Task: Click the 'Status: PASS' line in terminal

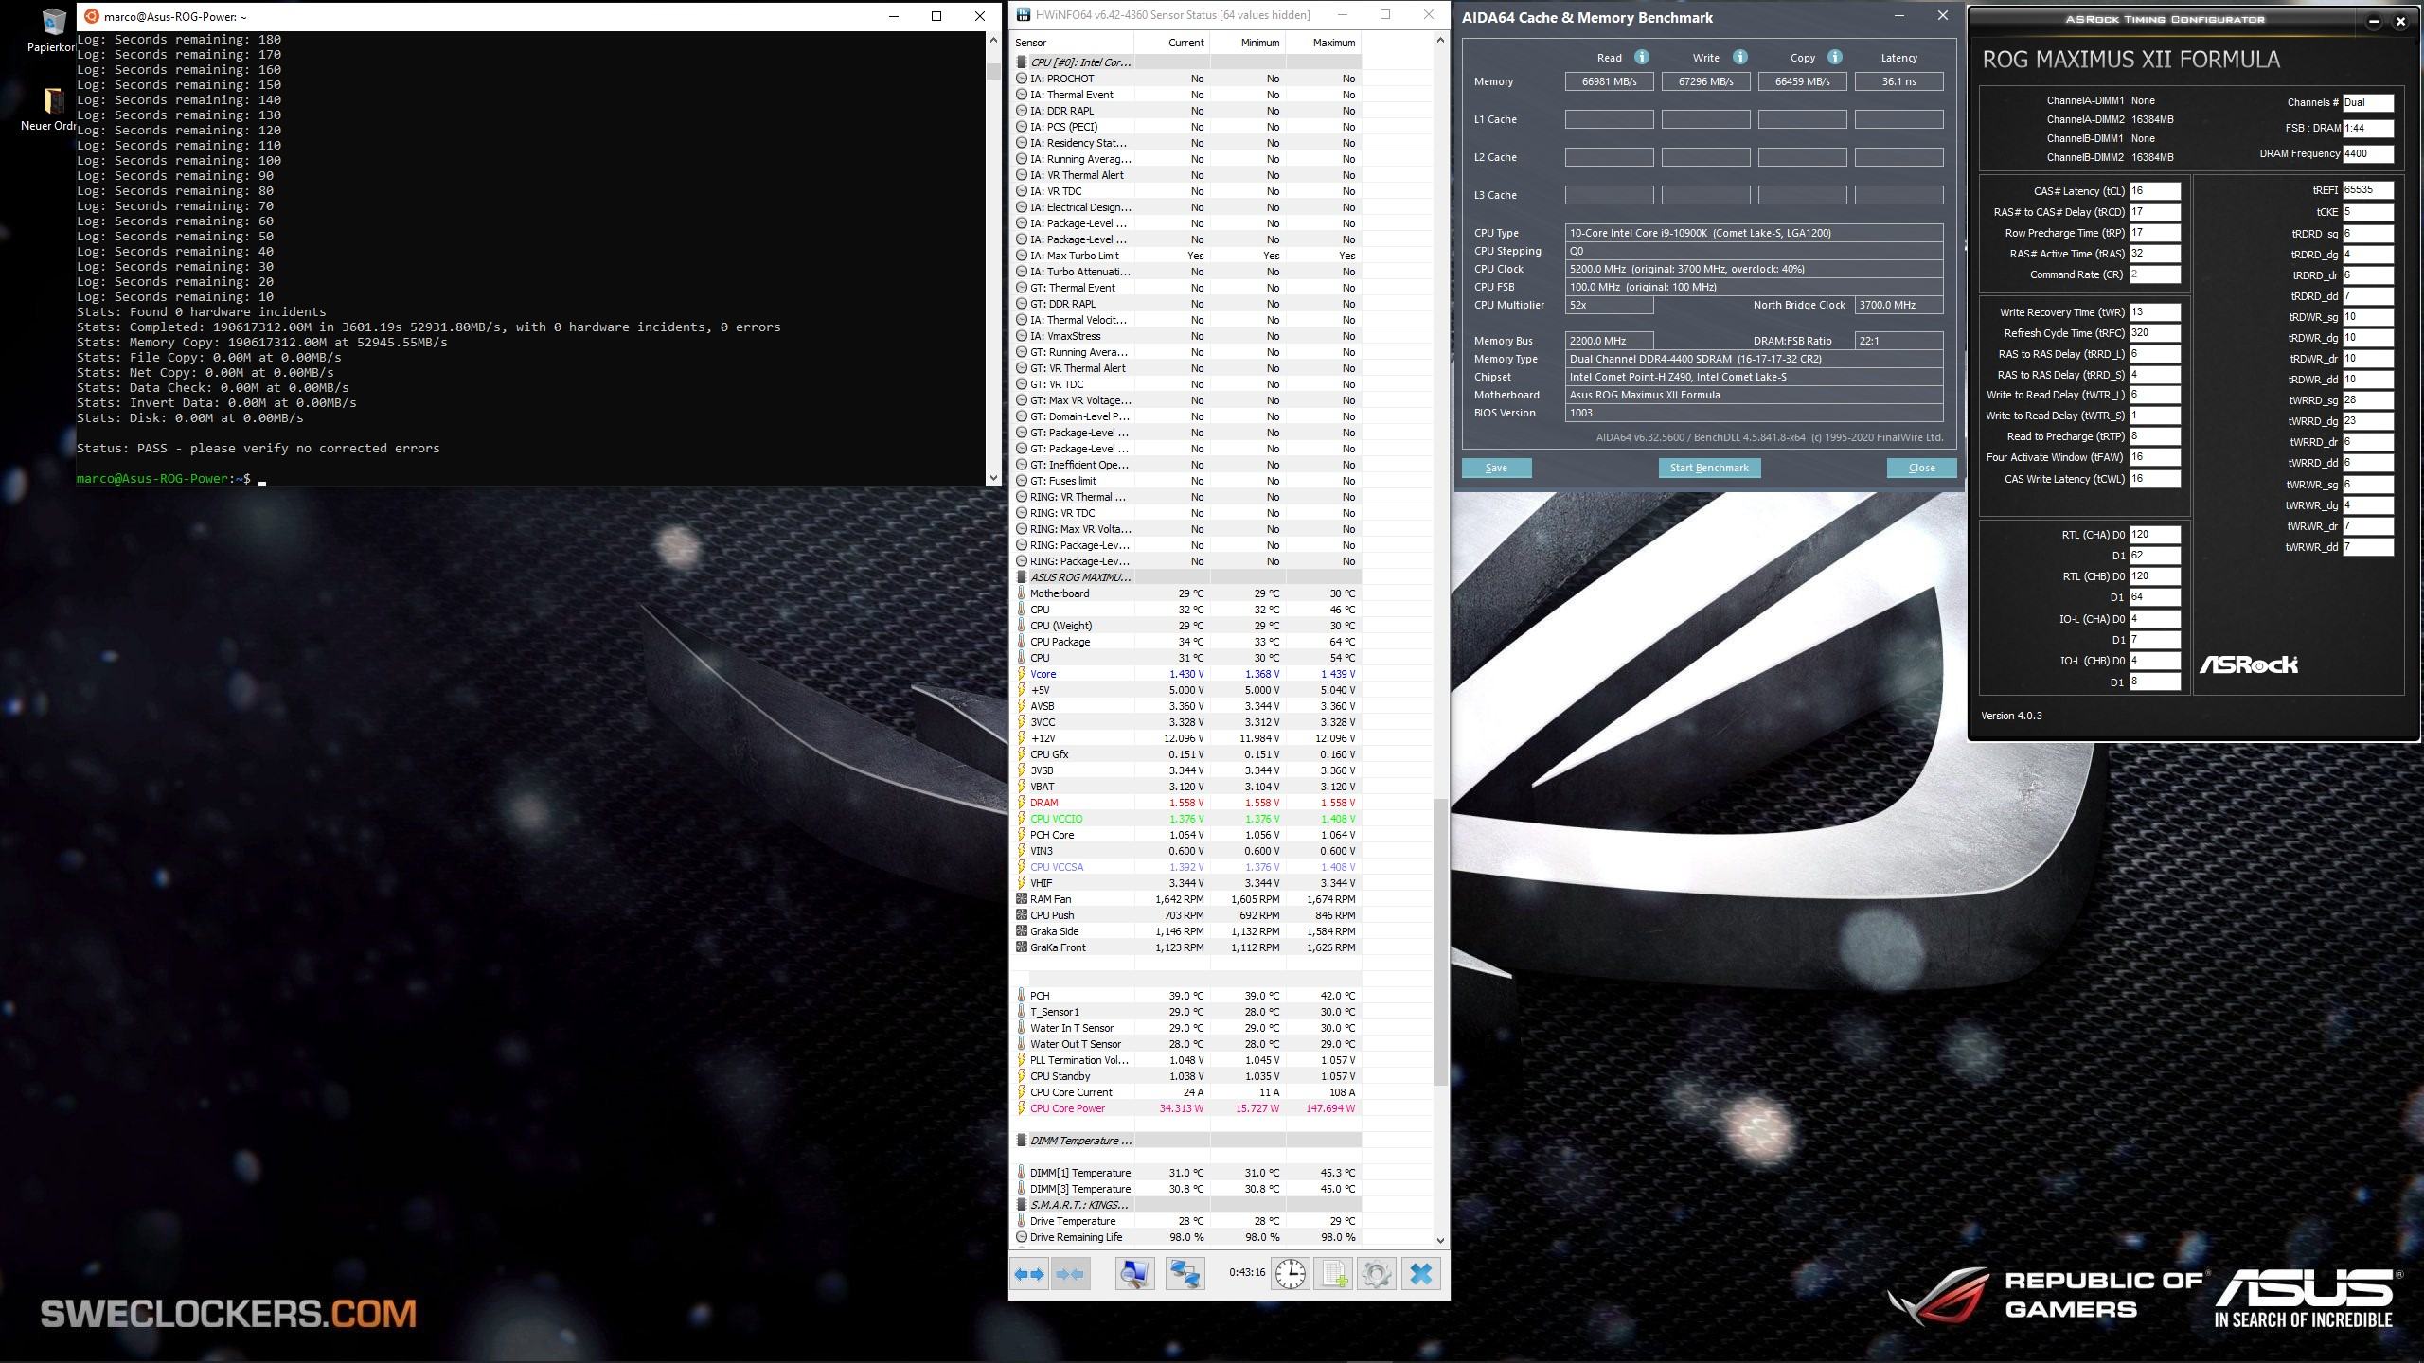Action: [258, 449]
